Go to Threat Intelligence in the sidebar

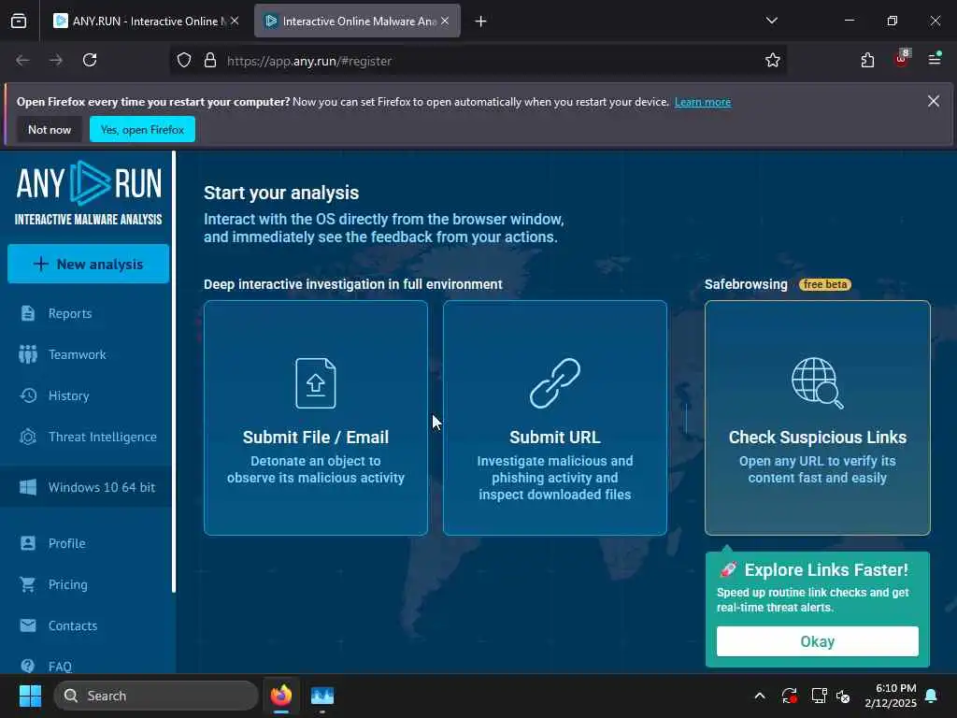[103, 437]
